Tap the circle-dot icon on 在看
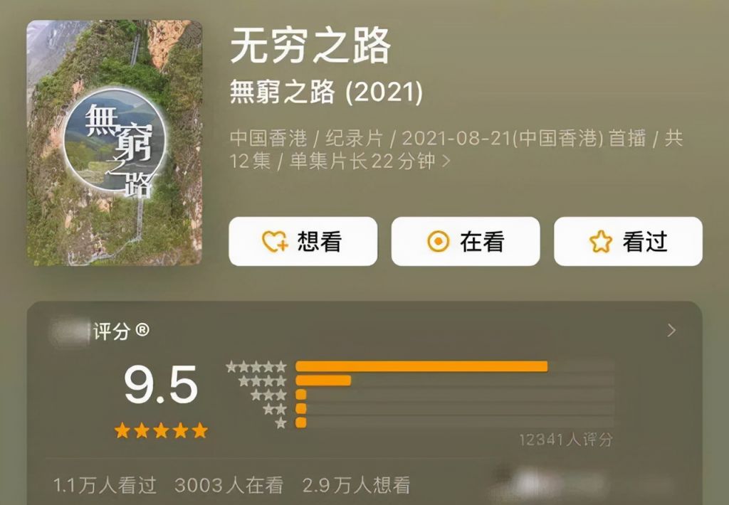Viewport: 729px width, 505px height. point(438,242)
